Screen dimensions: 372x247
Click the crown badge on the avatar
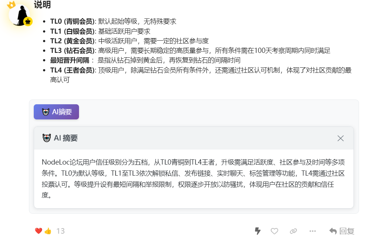28,21
